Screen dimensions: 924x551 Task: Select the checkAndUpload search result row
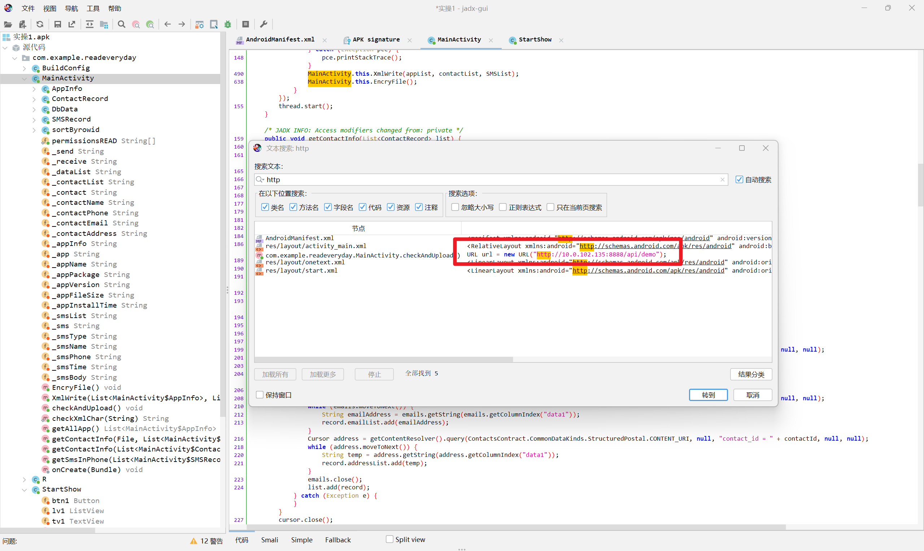point(513,255)
